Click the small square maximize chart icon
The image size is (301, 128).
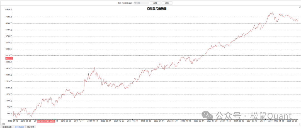coord(299,7)
